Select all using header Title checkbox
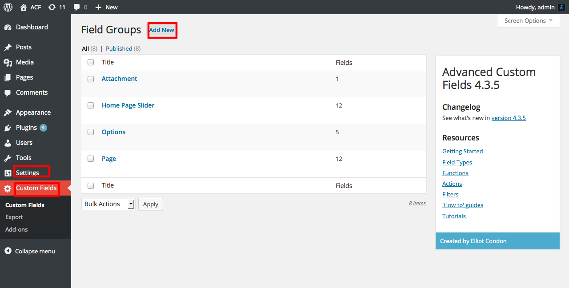 [x=91, y=63]
